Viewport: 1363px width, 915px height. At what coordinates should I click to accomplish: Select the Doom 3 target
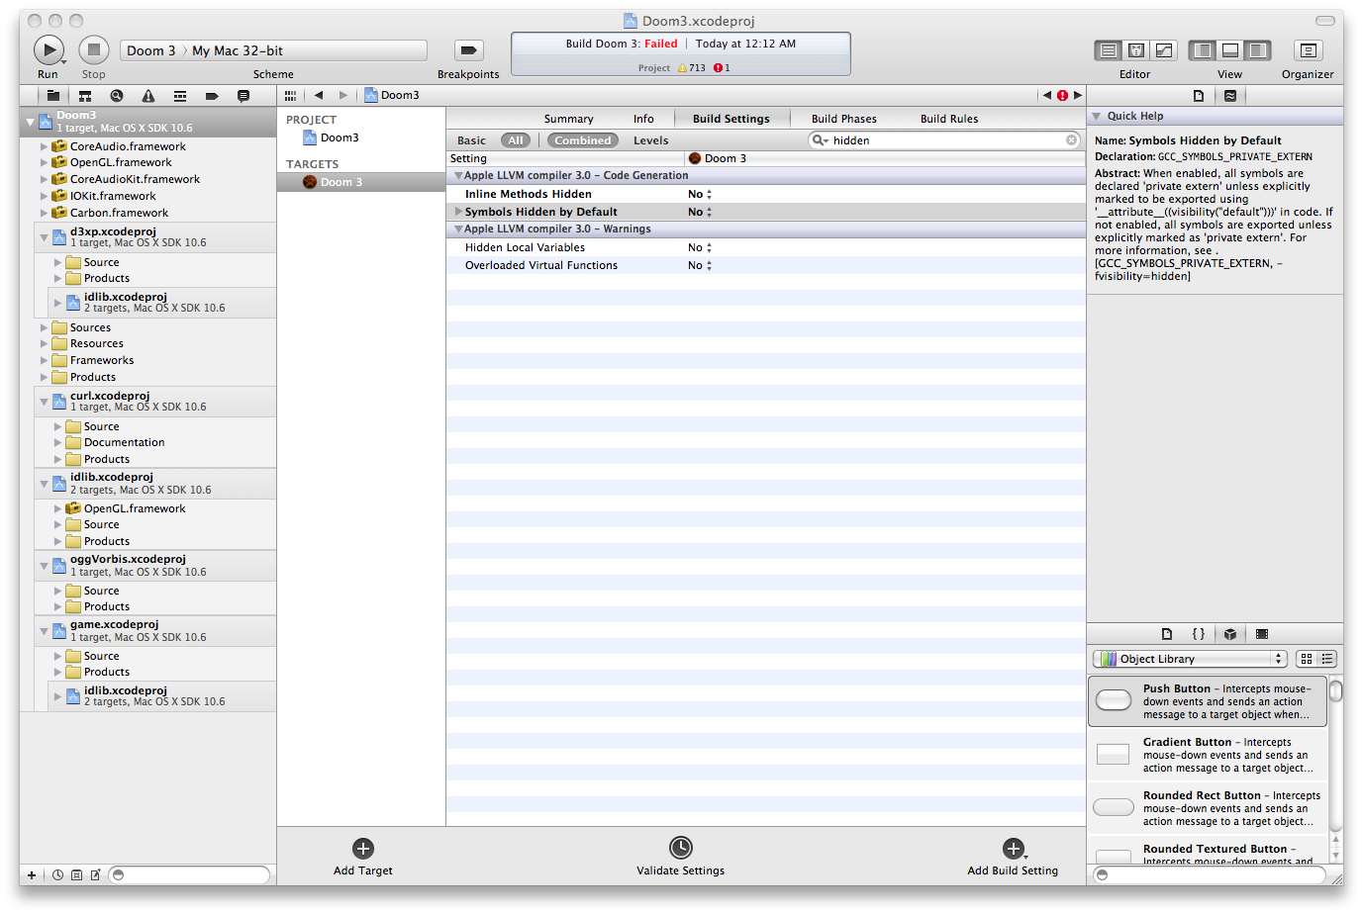pos(361,182)
